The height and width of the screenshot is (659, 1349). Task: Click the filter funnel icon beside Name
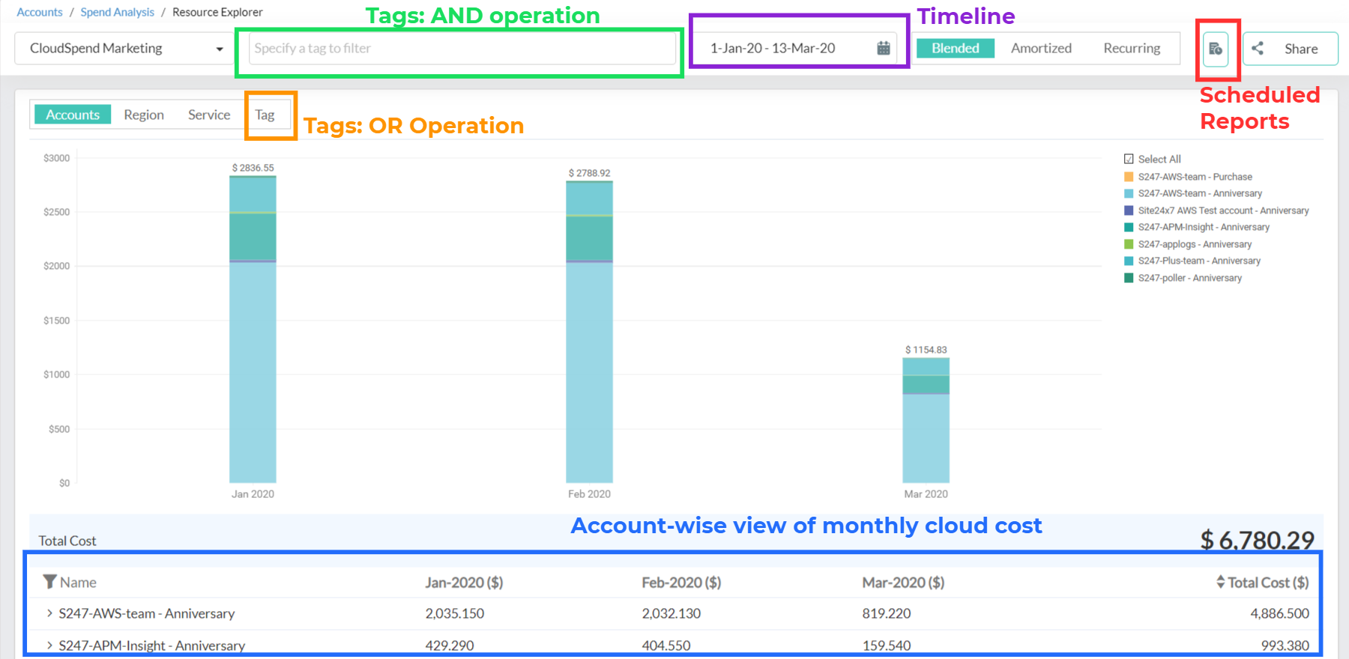[x=49, y=582]
